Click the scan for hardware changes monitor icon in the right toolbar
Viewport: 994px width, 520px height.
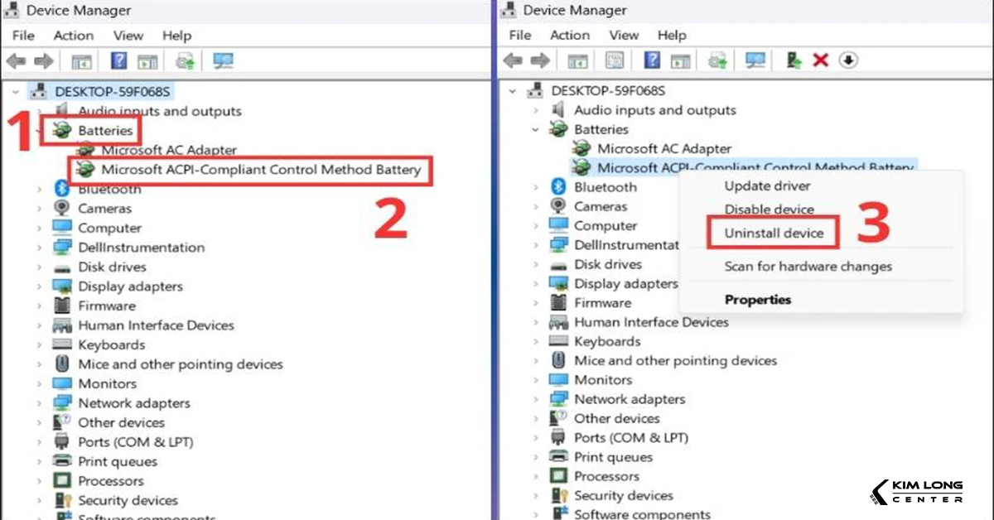[x=755, y=60]
